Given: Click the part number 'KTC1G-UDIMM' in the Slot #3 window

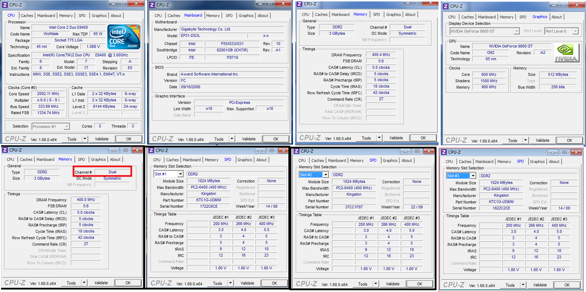Looking at the screenshot, I should [x=501, y=202].
